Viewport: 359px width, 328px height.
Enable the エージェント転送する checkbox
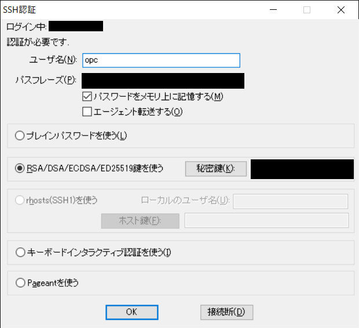coord(87,111)
